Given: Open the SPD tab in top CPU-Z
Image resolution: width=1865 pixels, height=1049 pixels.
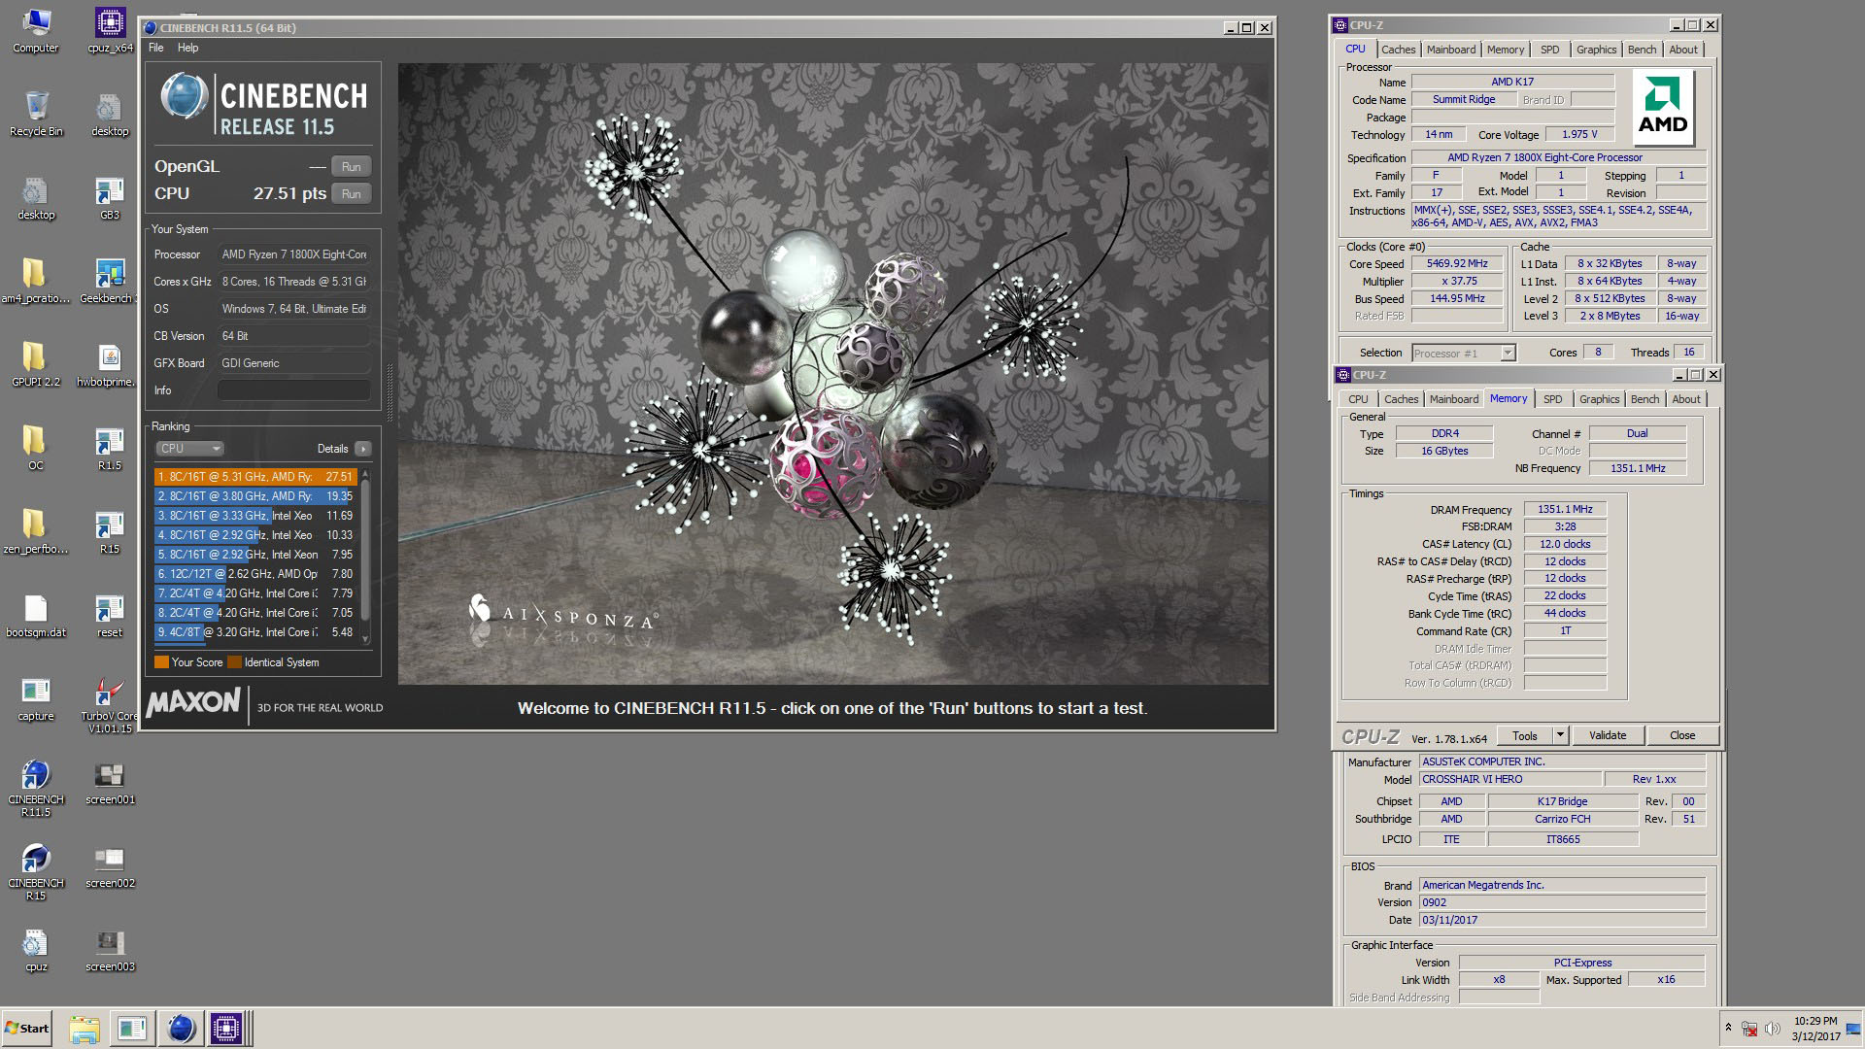Looking at the screenshot, I should click(x=1550, y=50).
